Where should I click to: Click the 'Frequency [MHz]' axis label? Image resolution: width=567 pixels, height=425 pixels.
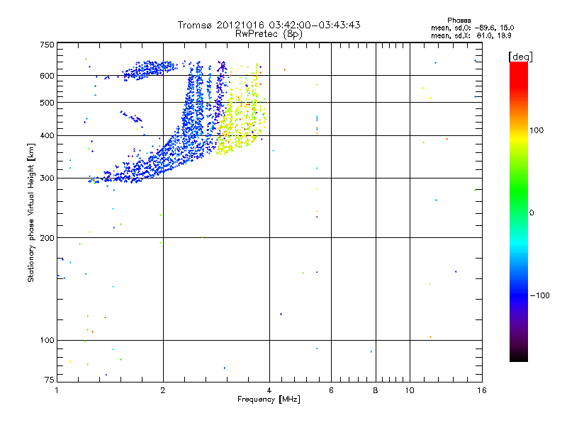tap(269, 399)
